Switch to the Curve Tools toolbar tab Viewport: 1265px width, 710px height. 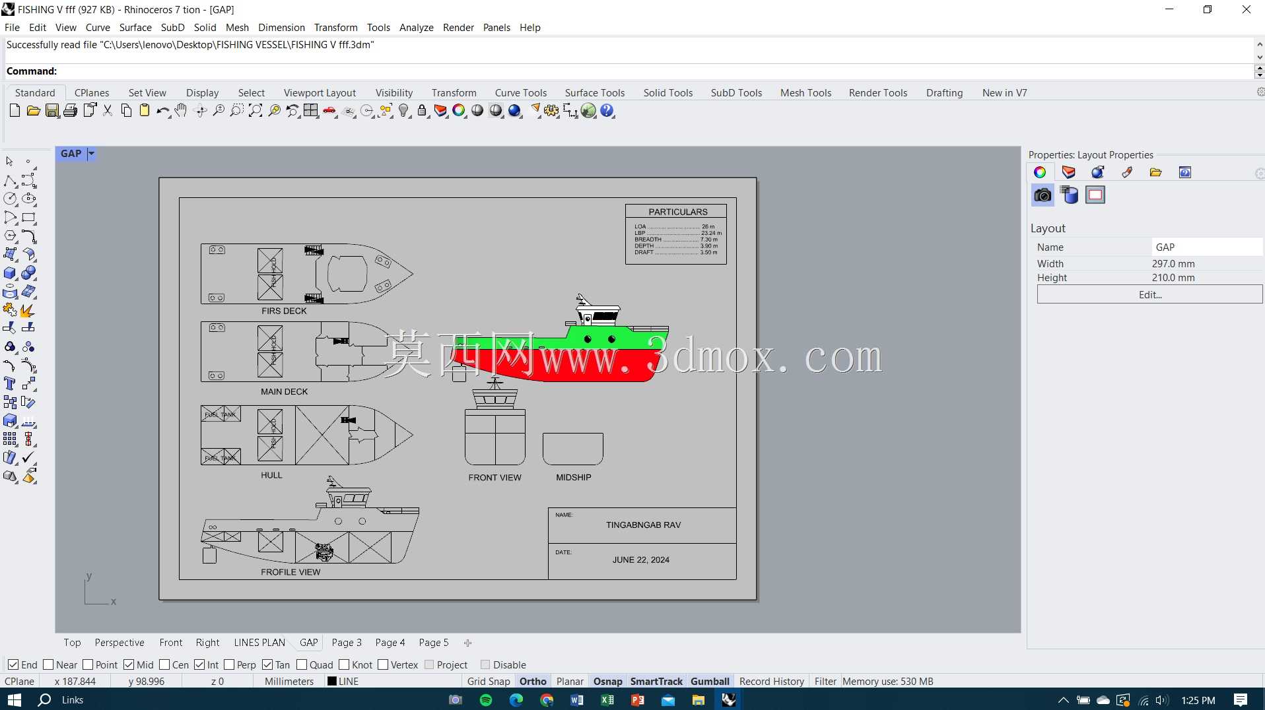[521, 93]
